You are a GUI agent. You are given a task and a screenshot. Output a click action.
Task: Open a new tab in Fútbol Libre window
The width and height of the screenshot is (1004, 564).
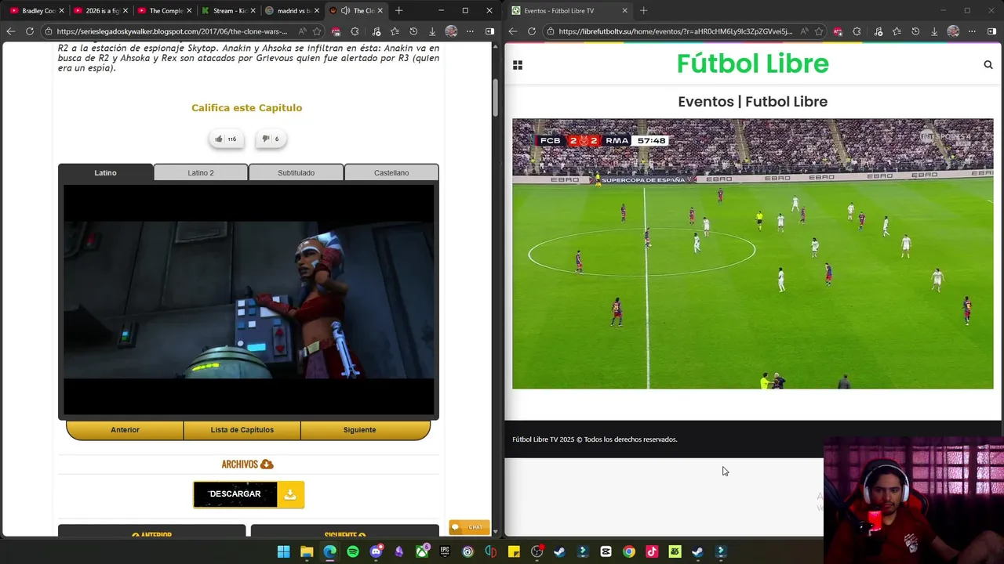[x=644, y=11]
